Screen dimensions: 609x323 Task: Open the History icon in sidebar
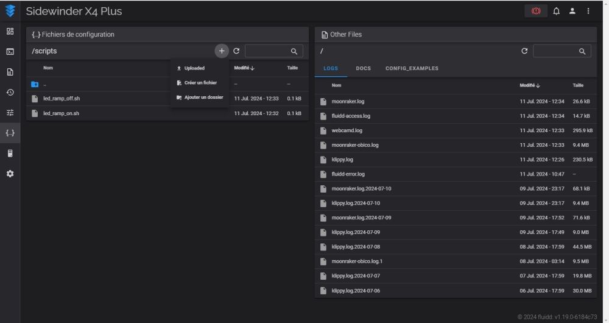coord(10,92)
